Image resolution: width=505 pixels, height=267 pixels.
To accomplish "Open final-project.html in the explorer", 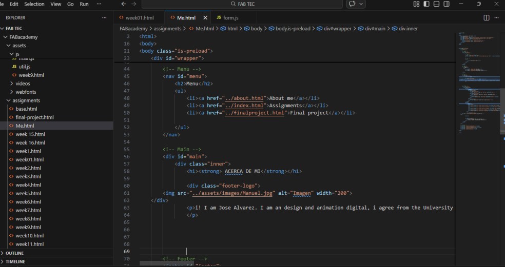I will click(x=34, y=117).
